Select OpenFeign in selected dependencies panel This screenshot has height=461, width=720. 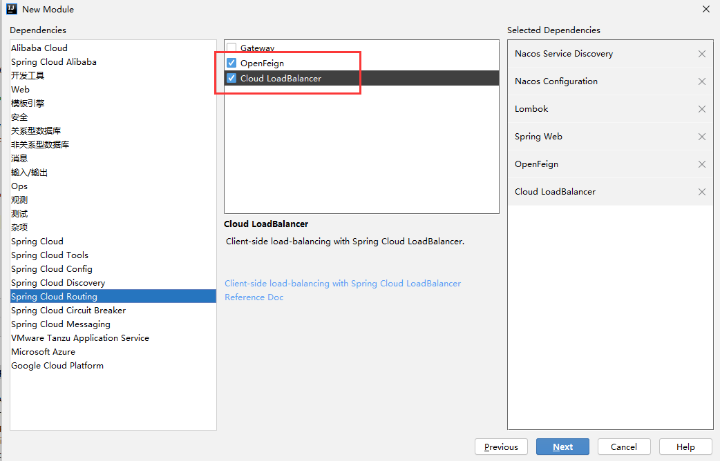(x=610, y=164)
